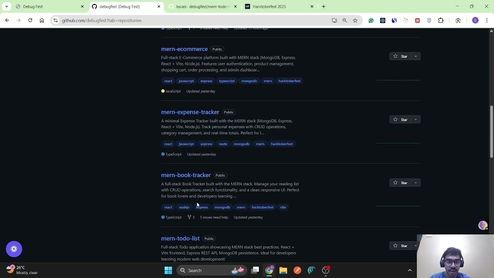Open the mern-book-tracker repository
The width and height of the screenshot is (494, 278).
[186, 175]
